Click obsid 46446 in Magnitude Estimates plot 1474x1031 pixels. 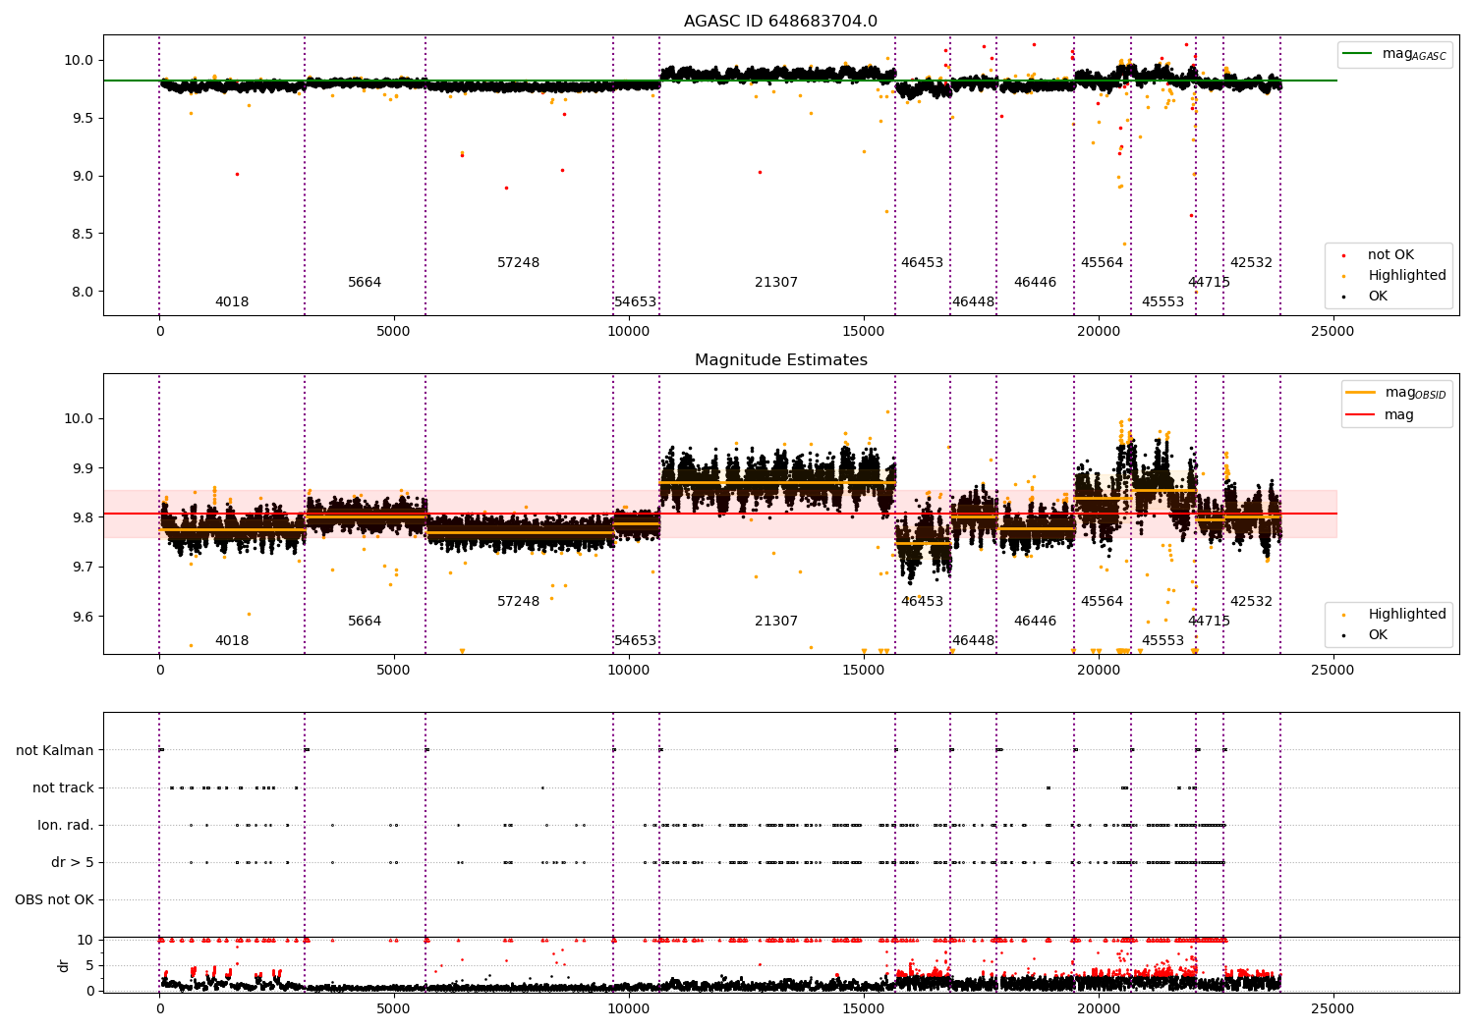pyautogui.click(x=1035, y=622)
